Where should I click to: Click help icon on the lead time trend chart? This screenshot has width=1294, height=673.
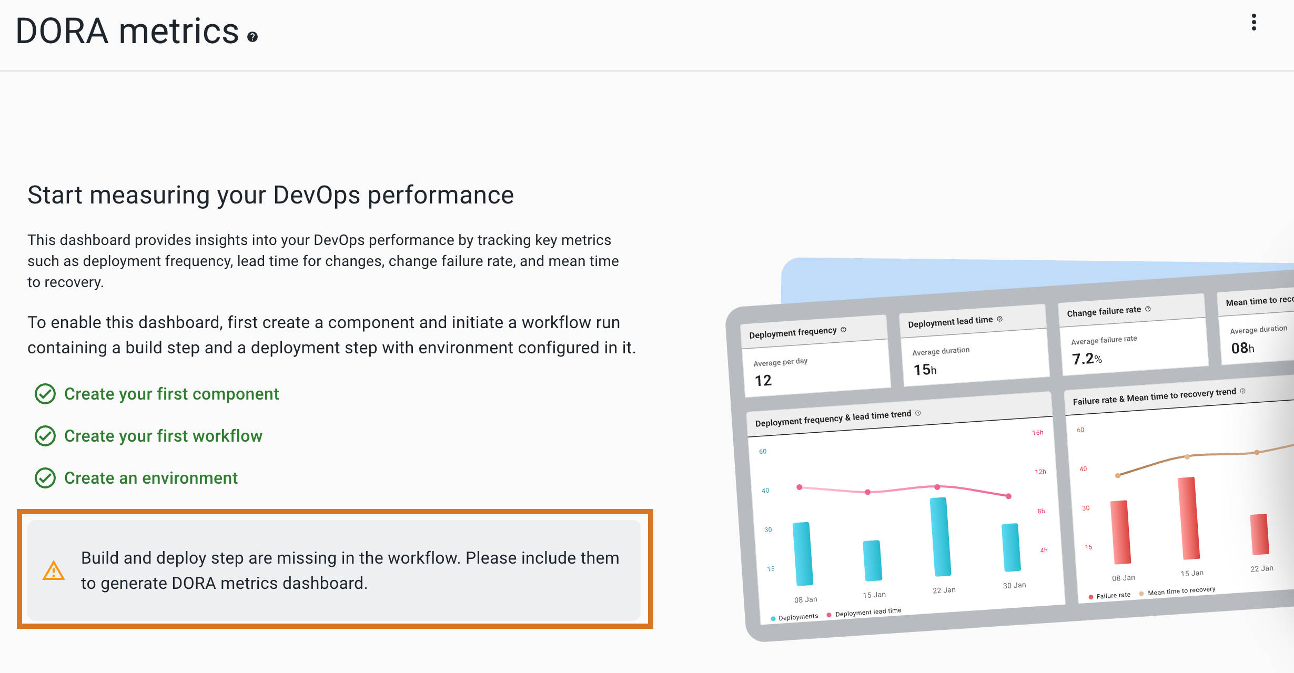[x=917, y=414]
